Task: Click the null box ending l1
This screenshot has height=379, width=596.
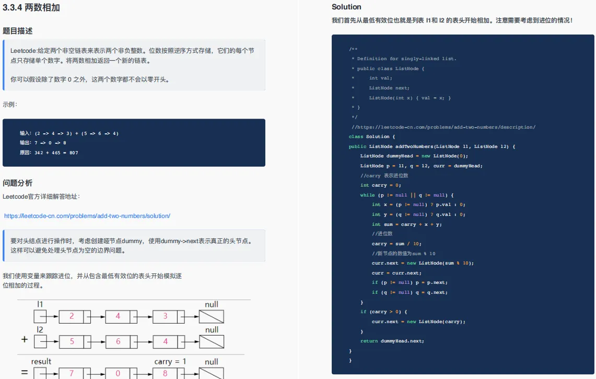Action: tap(212, 317)
